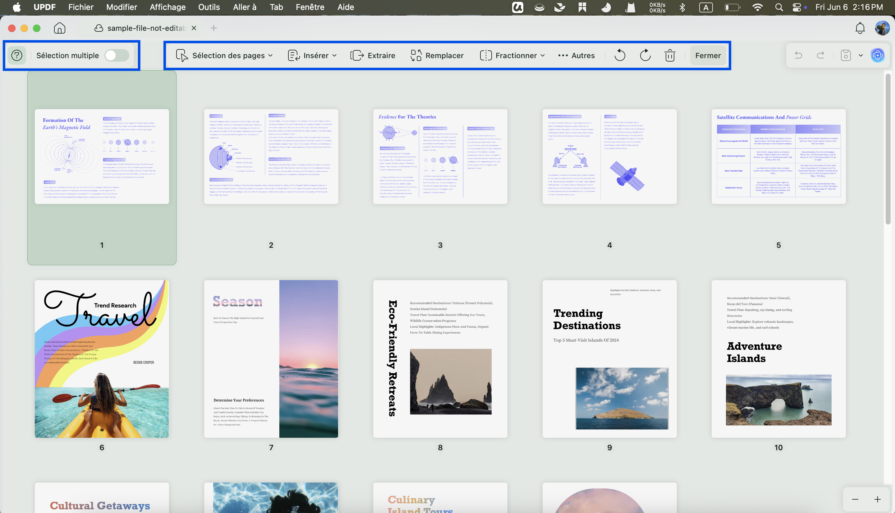
Task: Expand the save options chevron
Action: 861,55
